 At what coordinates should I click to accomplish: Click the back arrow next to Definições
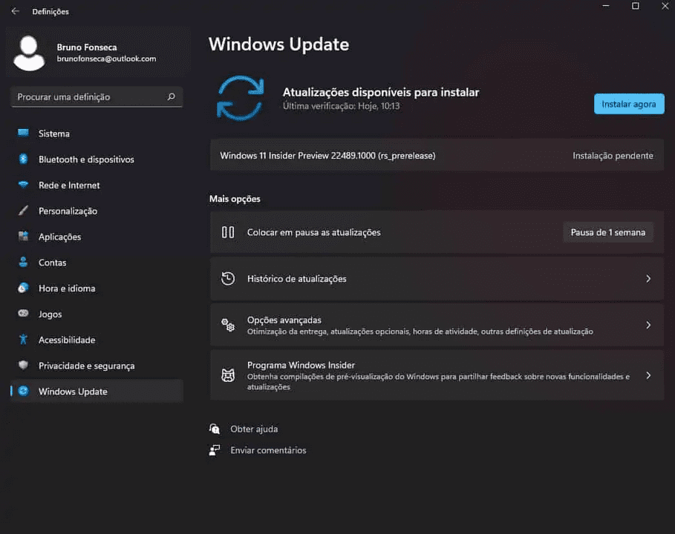[15, 11]
